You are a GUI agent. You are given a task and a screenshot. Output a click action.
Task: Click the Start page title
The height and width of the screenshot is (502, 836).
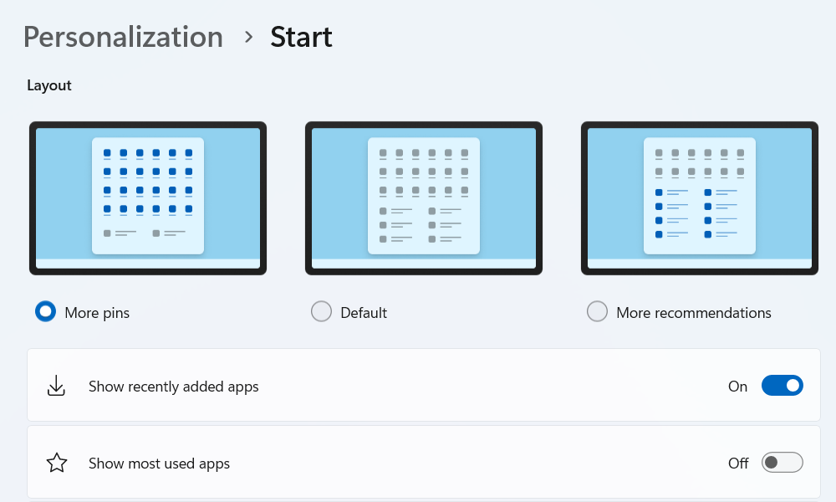(301, 37)
